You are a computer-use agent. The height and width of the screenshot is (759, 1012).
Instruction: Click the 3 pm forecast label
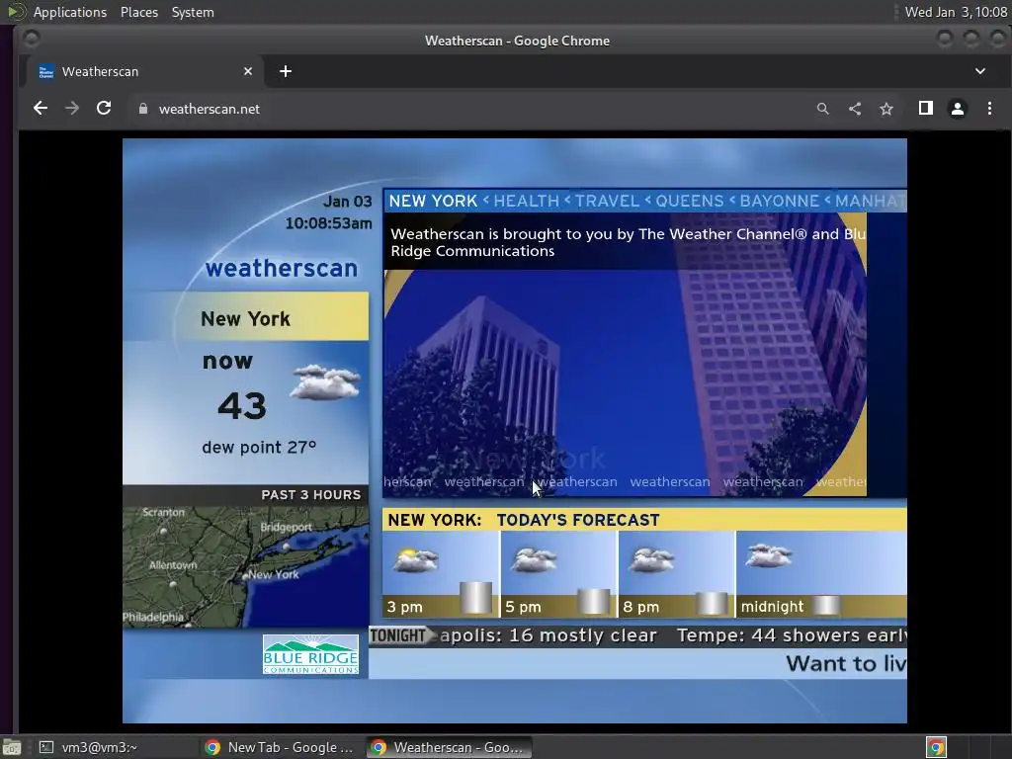404,607
